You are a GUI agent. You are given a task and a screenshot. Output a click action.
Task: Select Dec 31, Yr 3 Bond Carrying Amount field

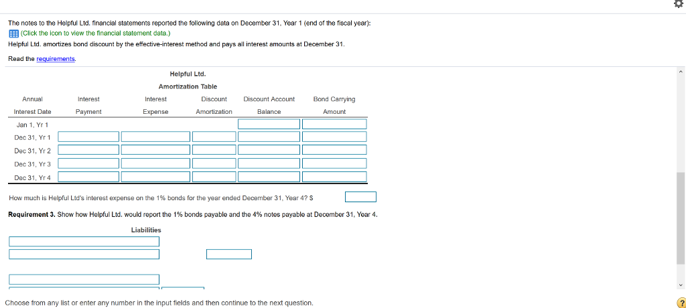click(x=334, y=163)
